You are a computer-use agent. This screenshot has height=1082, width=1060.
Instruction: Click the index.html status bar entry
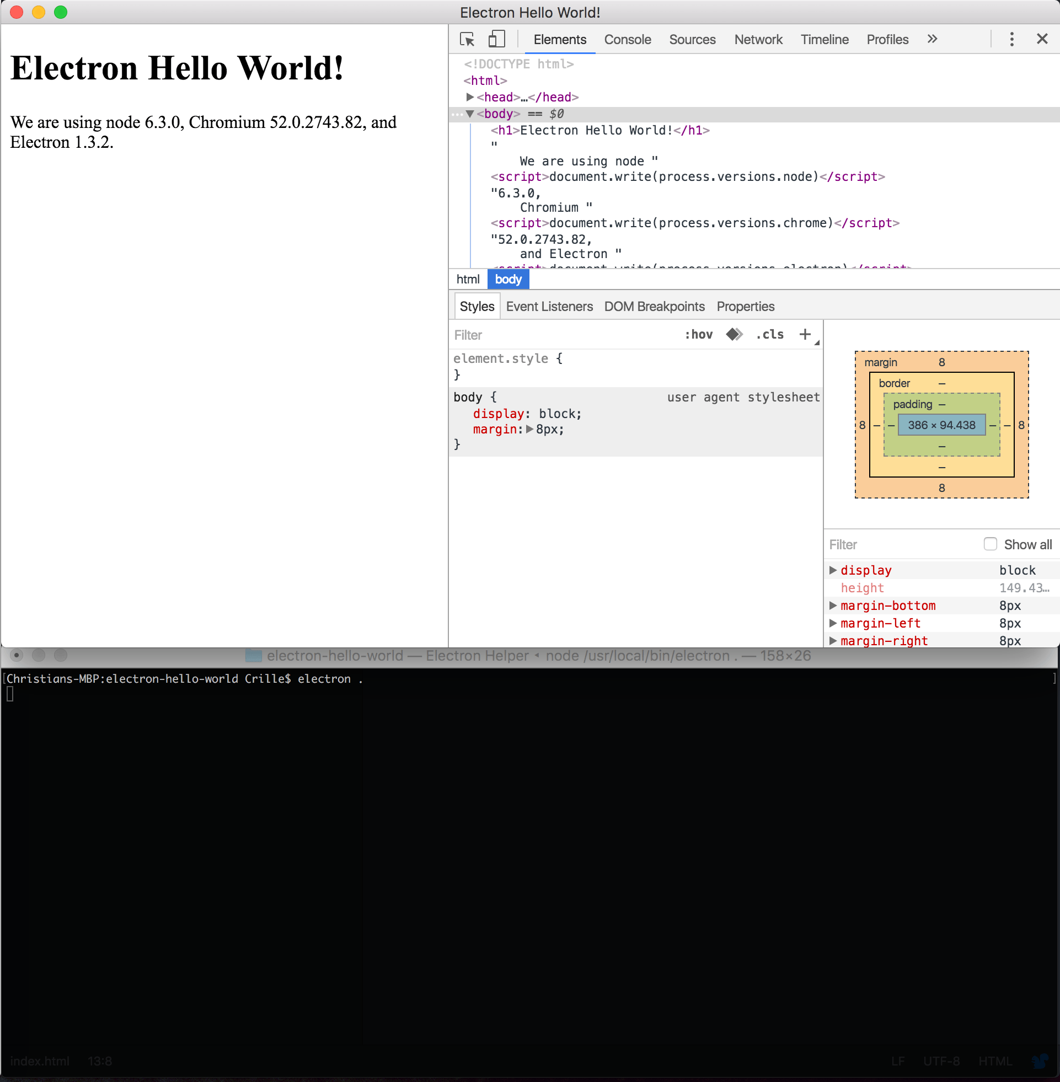[40, 1062]
